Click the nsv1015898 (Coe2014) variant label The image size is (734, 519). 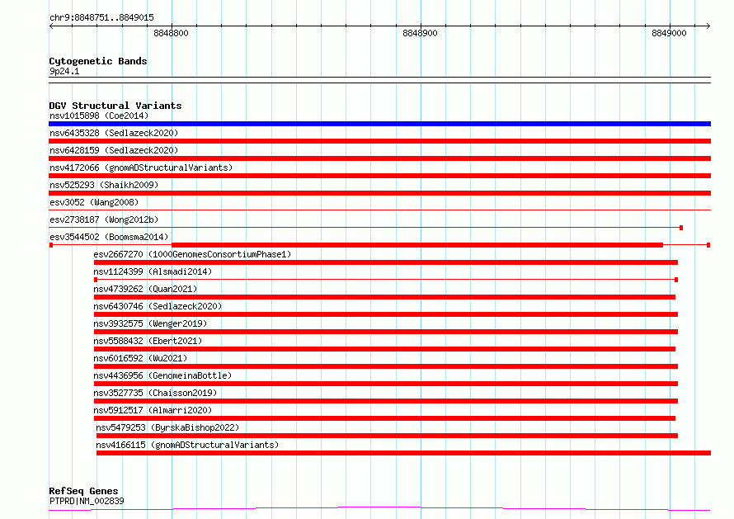click(x=99, y=116)
